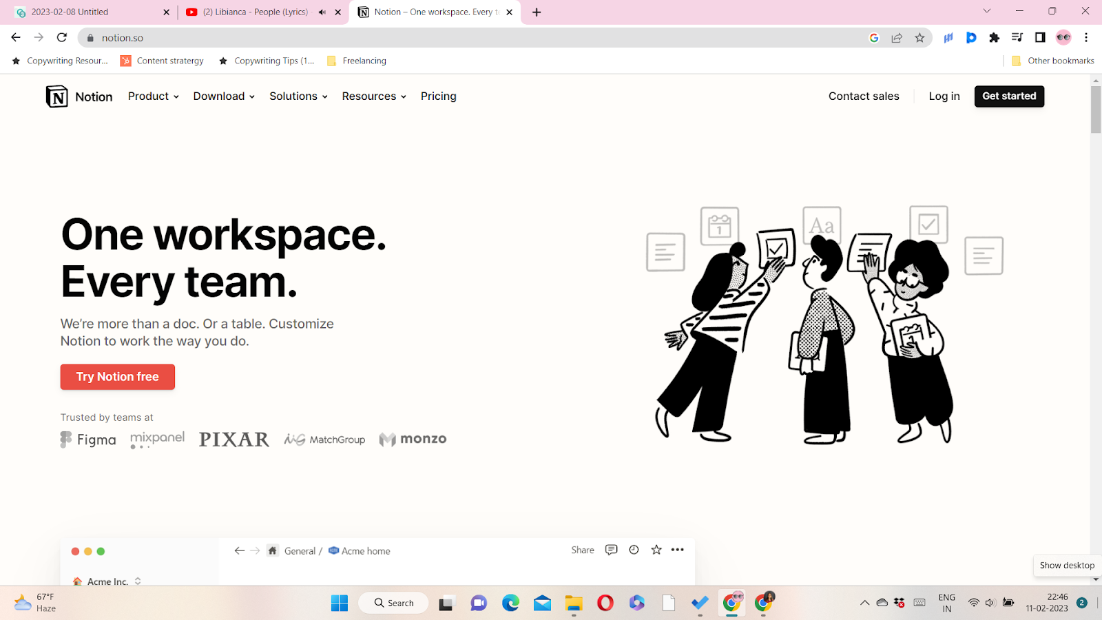Favorite the Acme home page with its star
The image size is (1102, 620).
(x=655, y=550)
